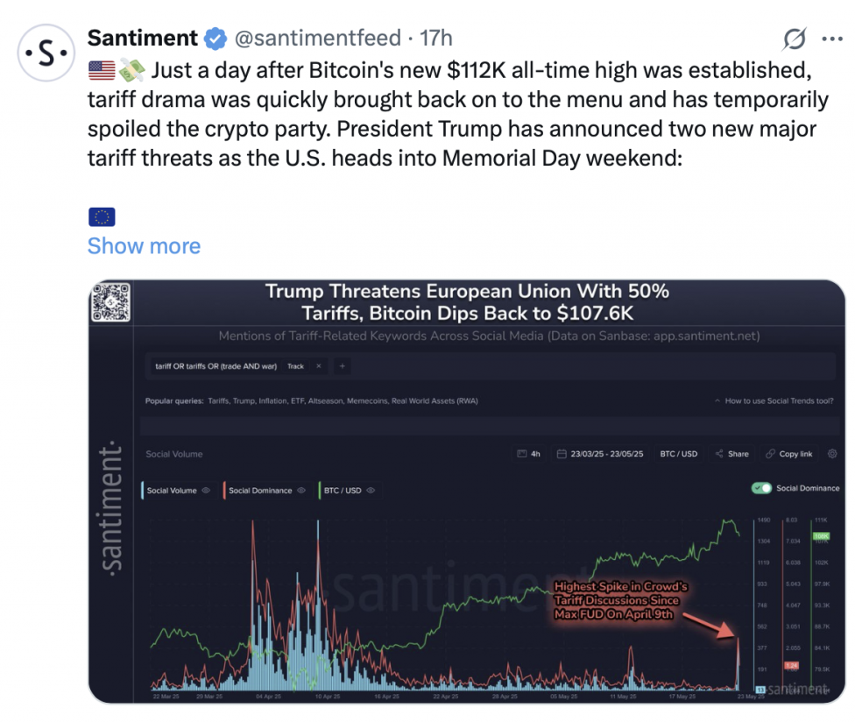The width and height of the screenshot is (855, 722).
Task: Open chart settings gear icon
Action: click(x=832, y=454)
